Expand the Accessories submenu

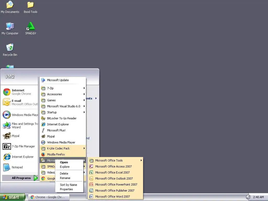[63, 94]
